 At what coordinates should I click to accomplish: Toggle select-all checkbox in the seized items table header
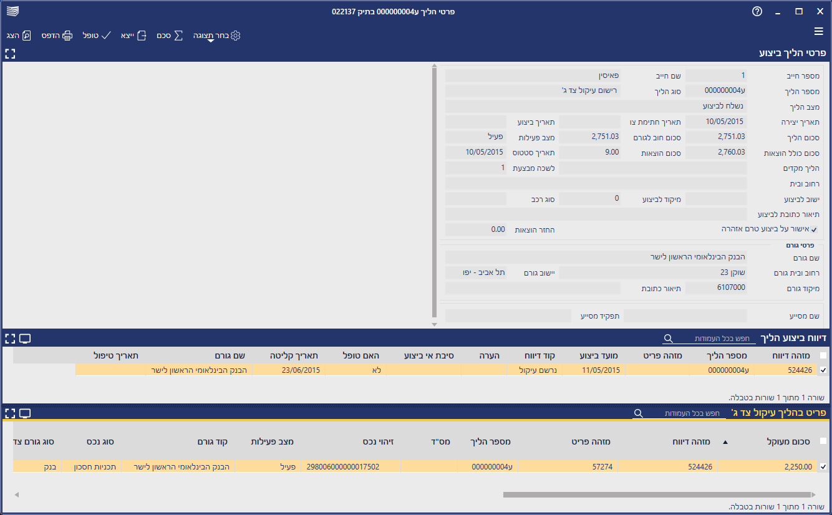pos(823,441)
